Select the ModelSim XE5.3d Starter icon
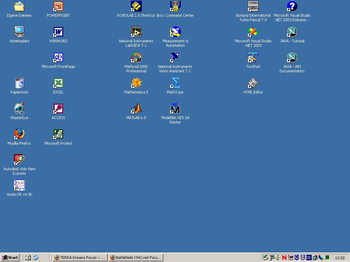Screen dimensions: 350x262 175,109
